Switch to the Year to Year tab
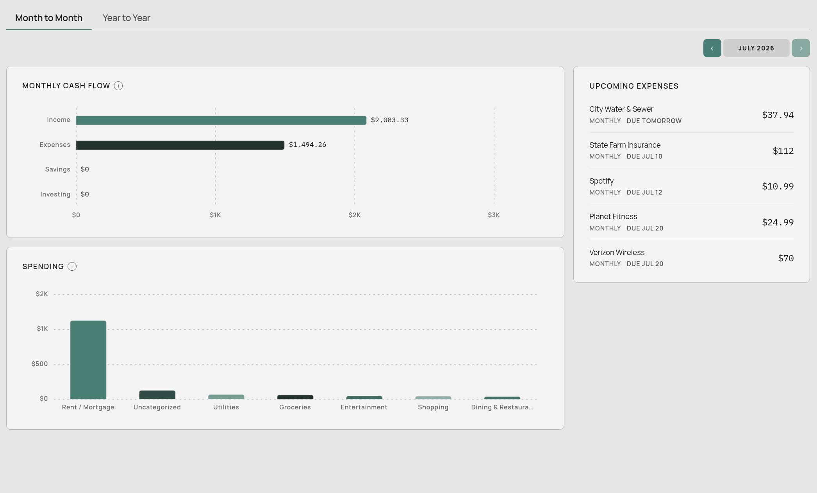 127,18
